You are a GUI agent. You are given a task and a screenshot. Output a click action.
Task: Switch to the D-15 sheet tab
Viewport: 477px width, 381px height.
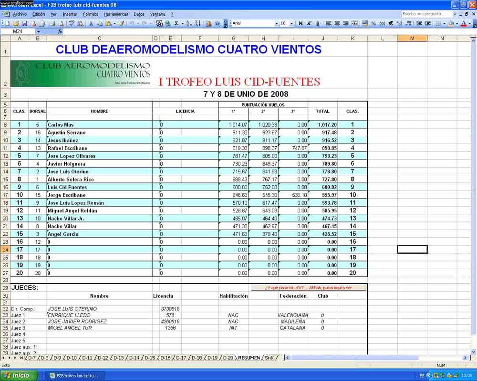(150, 358)
